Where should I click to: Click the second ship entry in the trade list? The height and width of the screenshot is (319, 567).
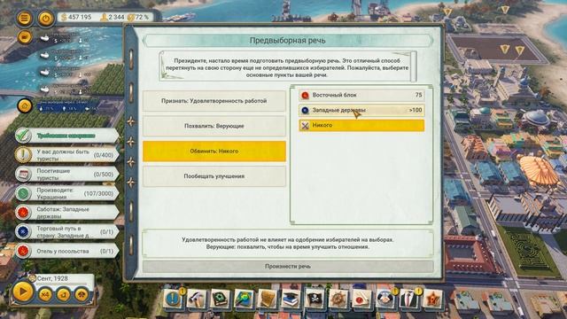(x=65, y=55)
